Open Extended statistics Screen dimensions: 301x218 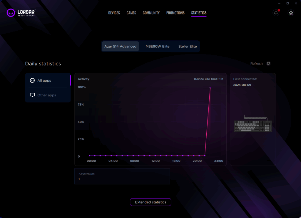pyautogui.click(x=150, y=202)
